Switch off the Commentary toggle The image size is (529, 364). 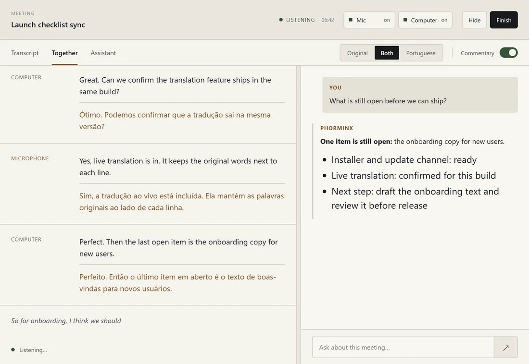tap(508, 53)
